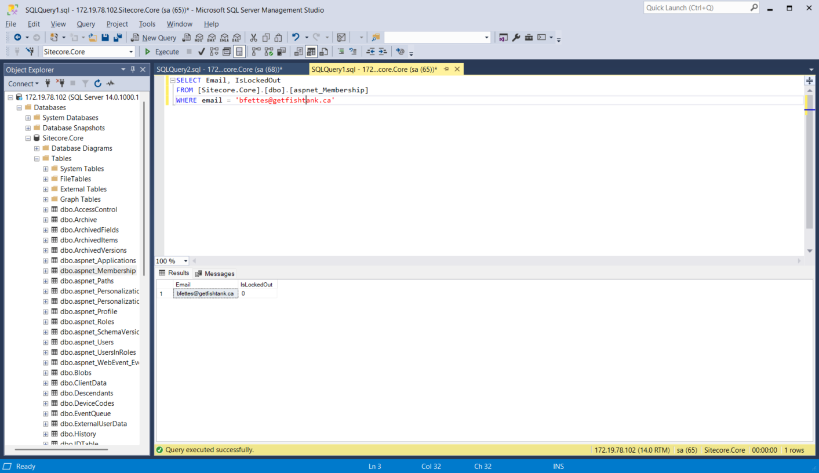Click the Save All icon

tap(118, 37)
